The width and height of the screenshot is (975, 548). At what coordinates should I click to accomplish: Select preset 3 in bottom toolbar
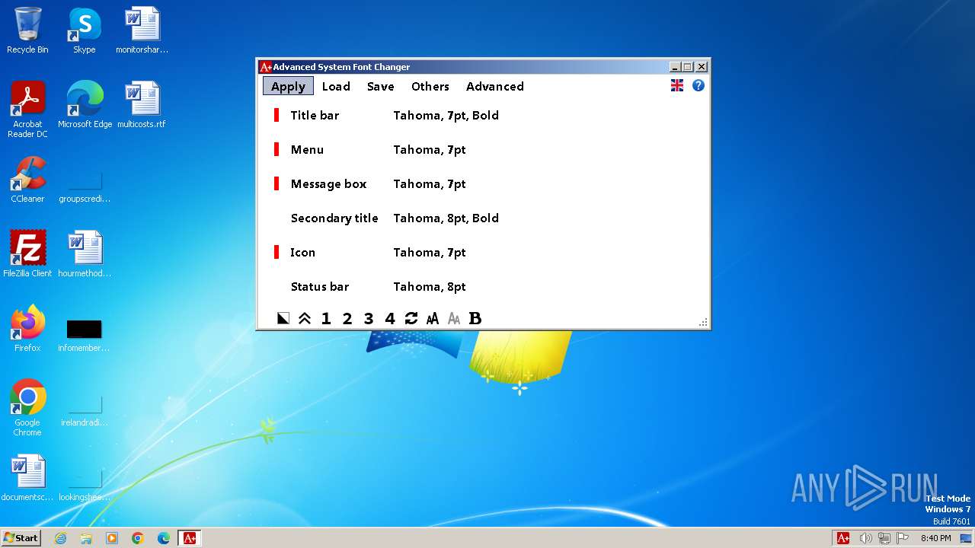369,319
